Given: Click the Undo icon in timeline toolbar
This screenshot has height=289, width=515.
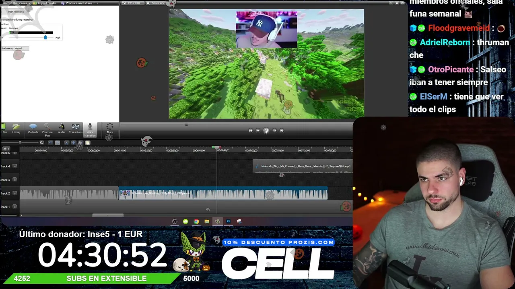Looking at the screenshot, I should (50, 142).
